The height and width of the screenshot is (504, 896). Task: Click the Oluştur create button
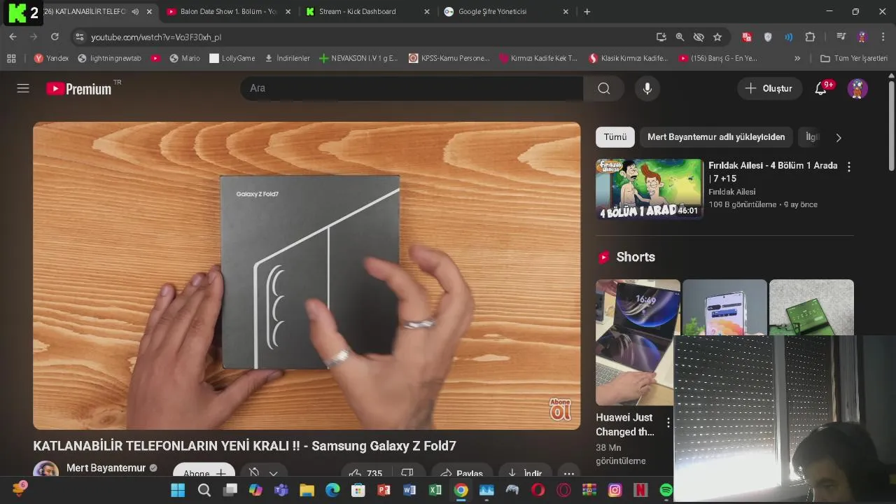769,88
